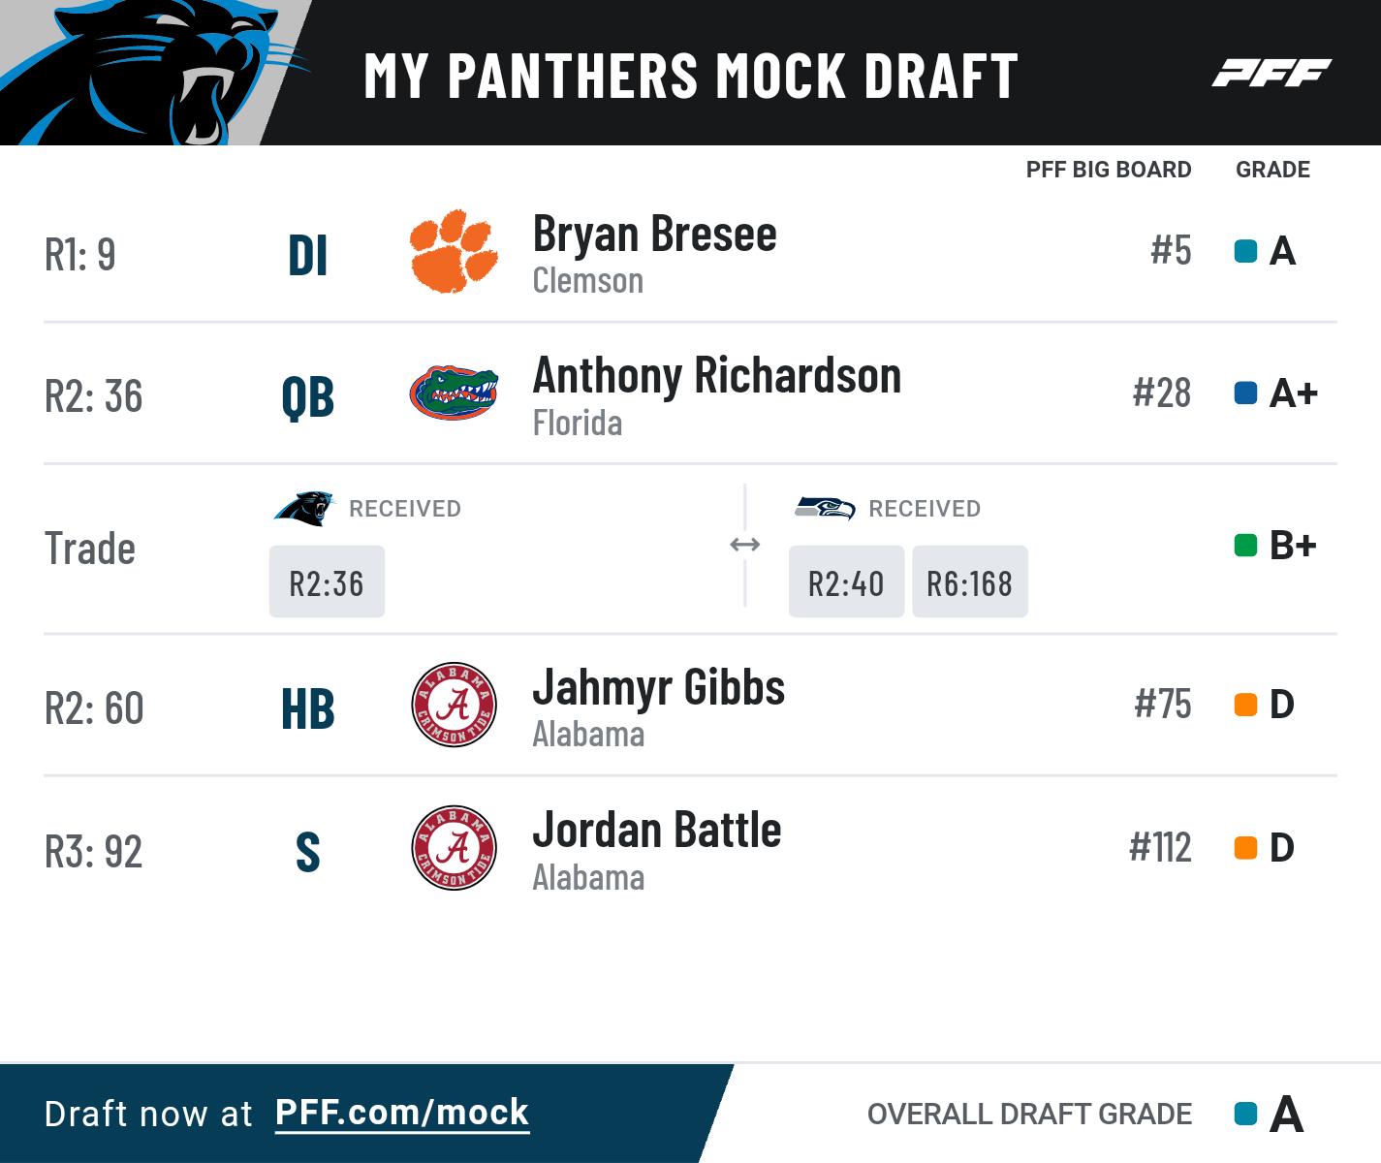Click the blue A+ grade swatch
Viewport: 1381px width, 1163px height.
1245,393
